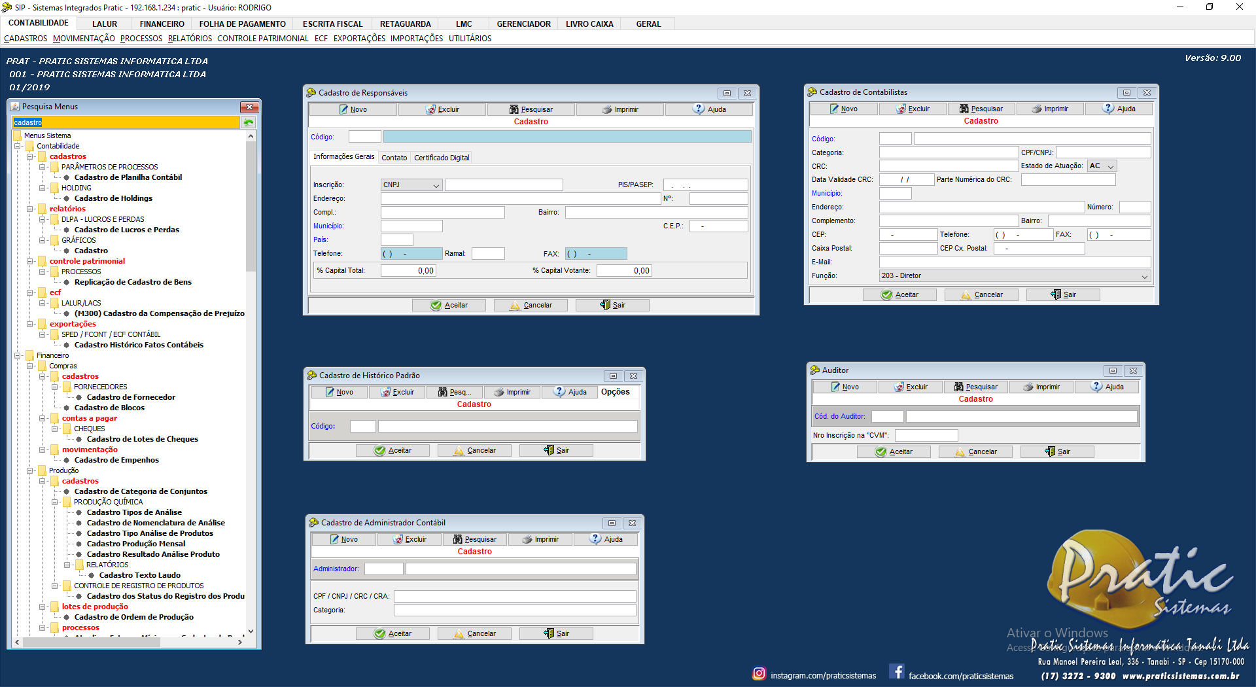Viewport: 1256px width, 687px height.
Task: Expand the Função 203 - Diretor dropdown
Action: click(1144, 276)
